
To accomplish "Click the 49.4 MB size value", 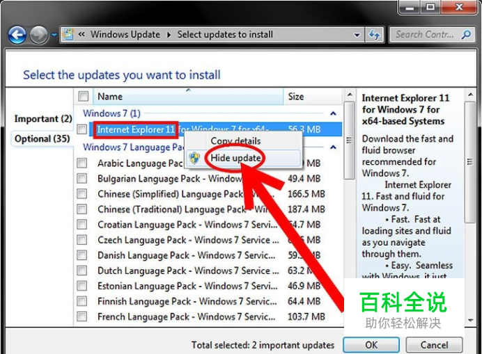I will pos(304,178).
